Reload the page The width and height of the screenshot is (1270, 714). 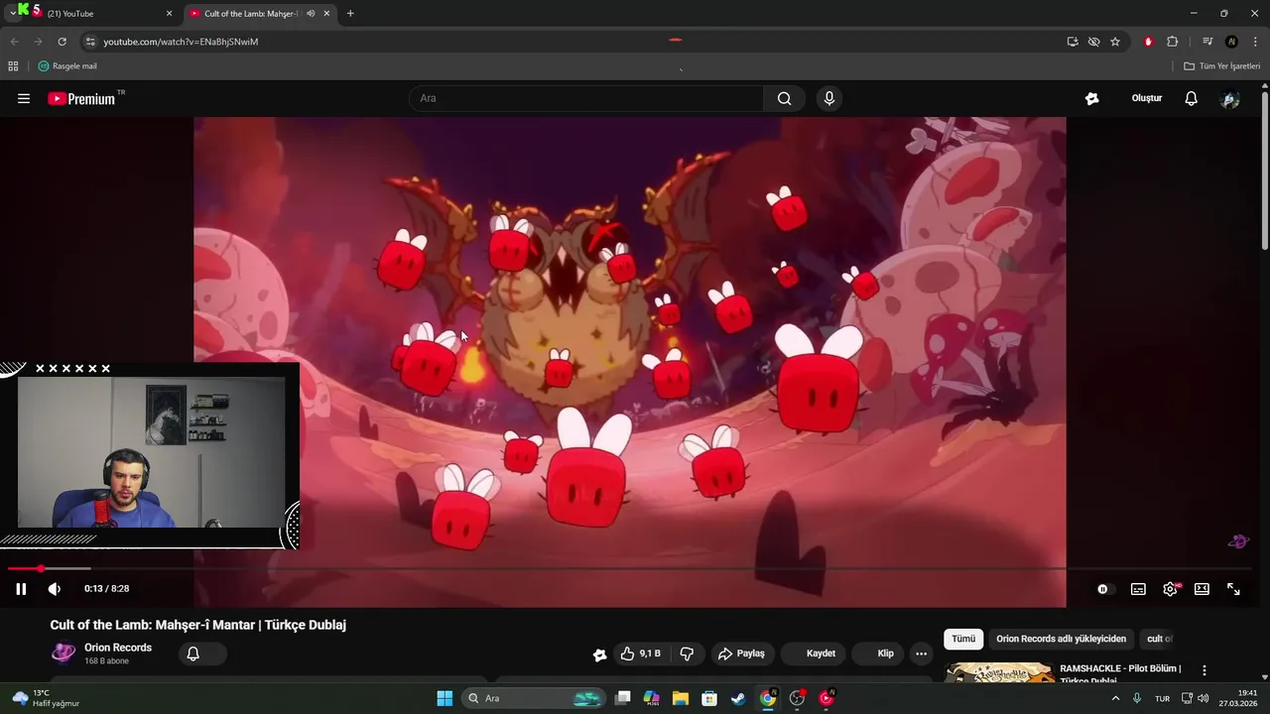point(62,42)
